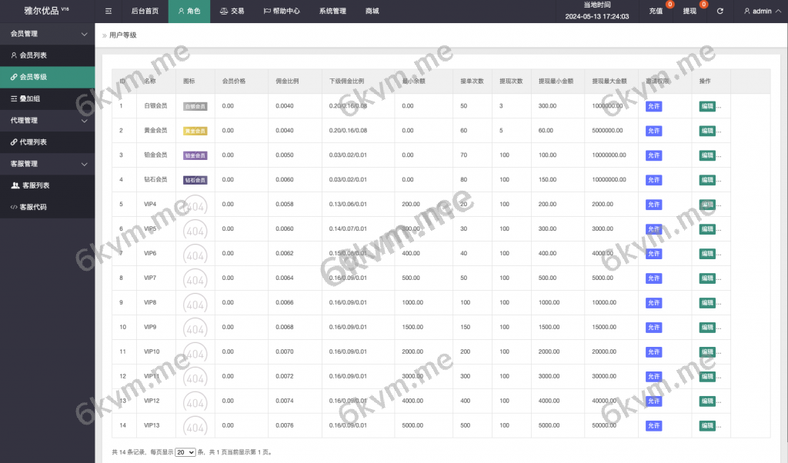The height and width of the screenshot is (463, 788).
Task: Open 客服代码 in the sidebar
Action: 32,207
